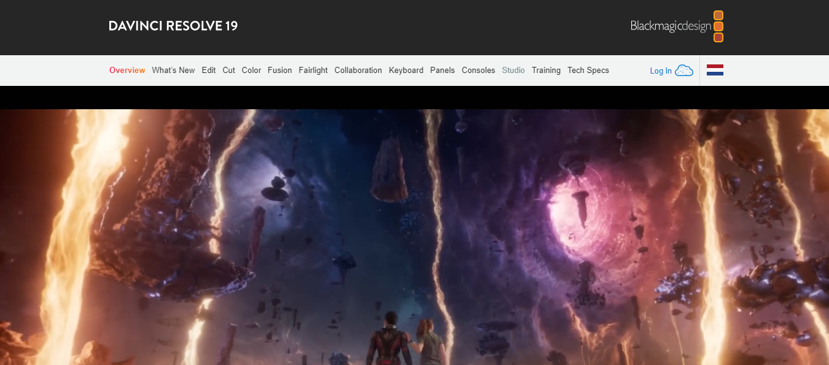Open the Overview tab
This screenshot has width=829, height=365.
tap(127, 71)
